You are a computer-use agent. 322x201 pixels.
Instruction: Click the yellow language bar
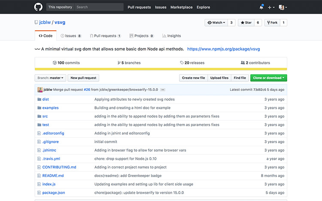pyautogui.click(x=161, y=69)
